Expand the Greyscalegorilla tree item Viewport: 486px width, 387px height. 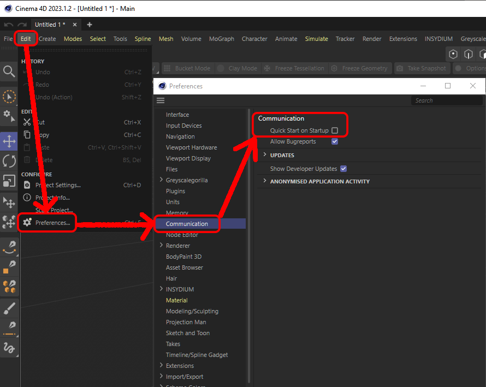(x=161, y=180)
